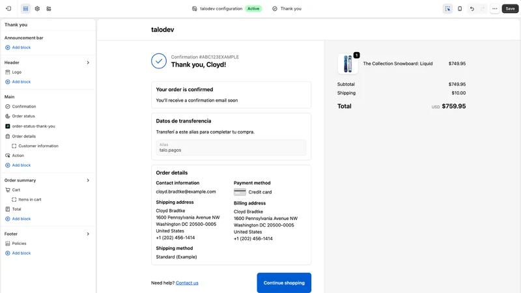Screen dimensions: 521x293
Task: Click the Confirmation #ABC123EXAMPLE text
Action: (204, 57)
